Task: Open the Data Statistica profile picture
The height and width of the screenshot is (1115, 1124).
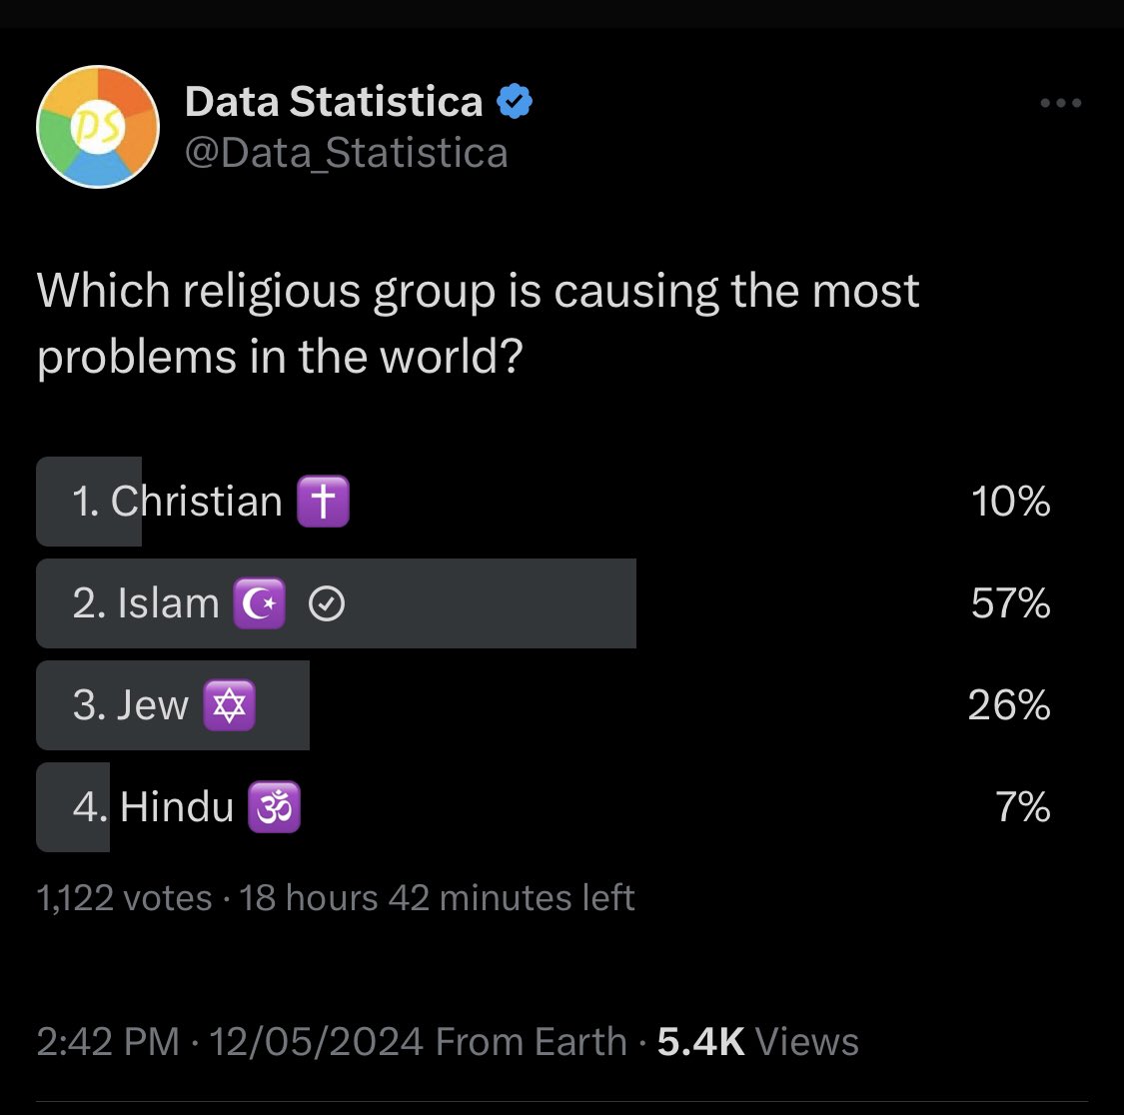Action: 98,127
